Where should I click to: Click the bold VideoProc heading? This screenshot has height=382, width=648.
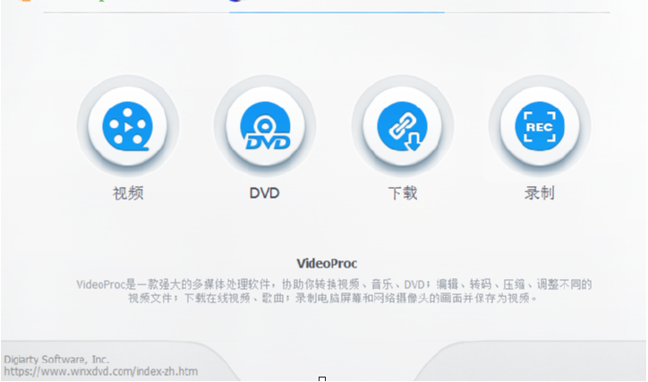pos(327,264)
